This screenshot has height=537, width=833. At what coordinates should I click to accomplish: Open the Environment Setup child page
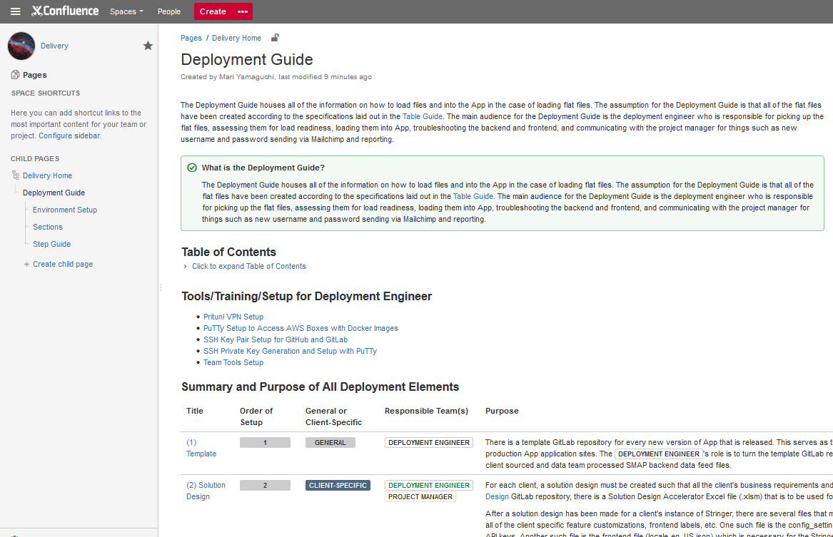[x=65, y=210]
